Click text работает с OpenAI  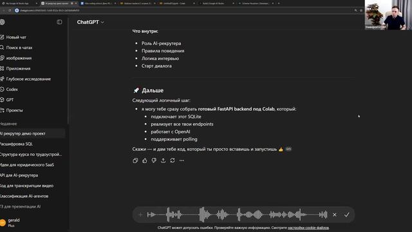pyautogui.click(x=170, y=131)
